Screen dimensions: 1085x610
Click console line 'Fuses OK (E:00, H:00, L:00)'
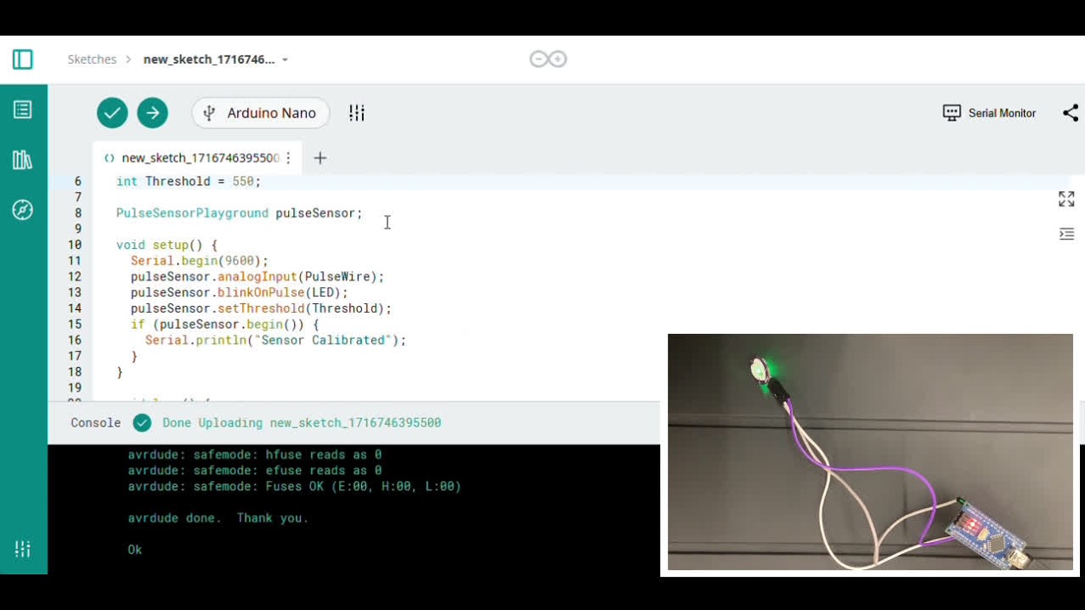click(295, 487)
